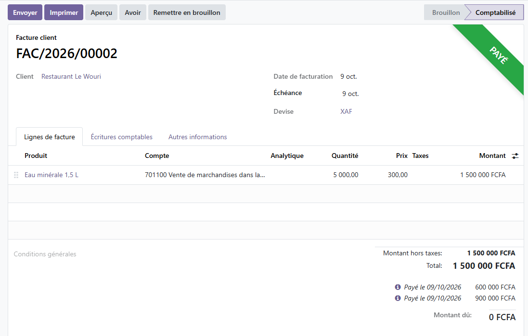Select the price 300,00 cell
Image resolution: width=528 pixels, height=336 pixels.
pyautogui.click(x=398, y=175)
